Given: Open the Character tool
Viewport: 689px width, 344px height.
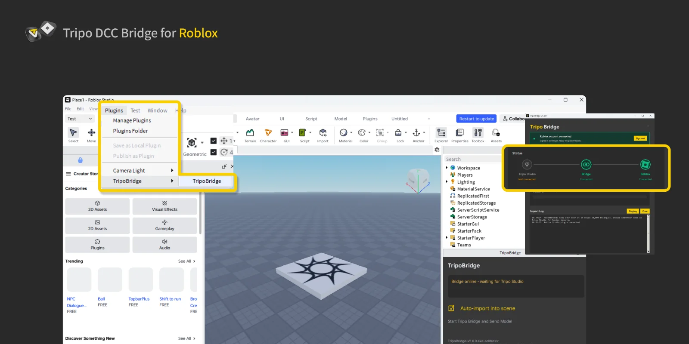Looking at the screenshot, I should pyautogui.click(x=268, y=133).
